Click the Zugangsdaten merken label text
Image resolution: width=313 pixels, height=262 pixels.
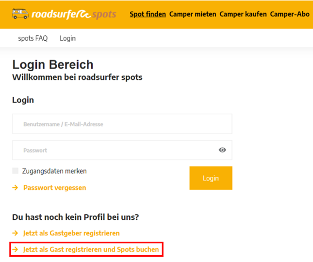pyautogui.click(x=54, y=171)
